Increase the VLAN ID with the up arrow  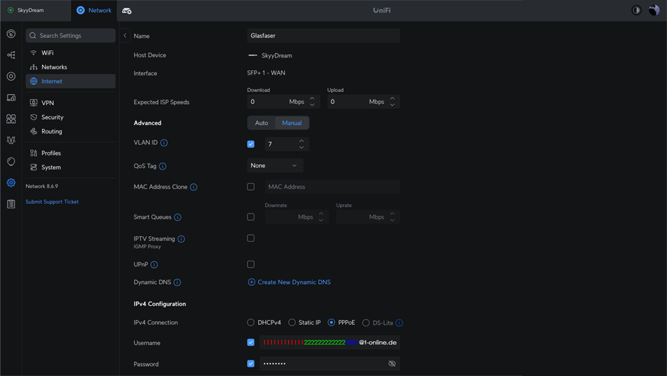[301, 141]
